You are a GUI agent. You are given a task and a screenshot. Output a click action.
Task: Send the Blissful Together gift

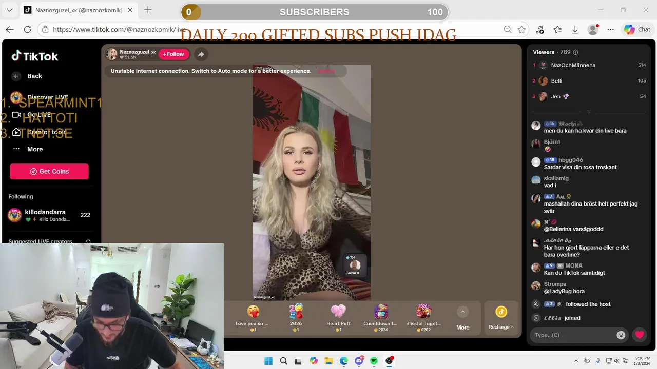click(423, 318)
